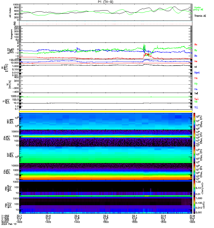Click the blue 'Bx' legend label

point(196,56)
